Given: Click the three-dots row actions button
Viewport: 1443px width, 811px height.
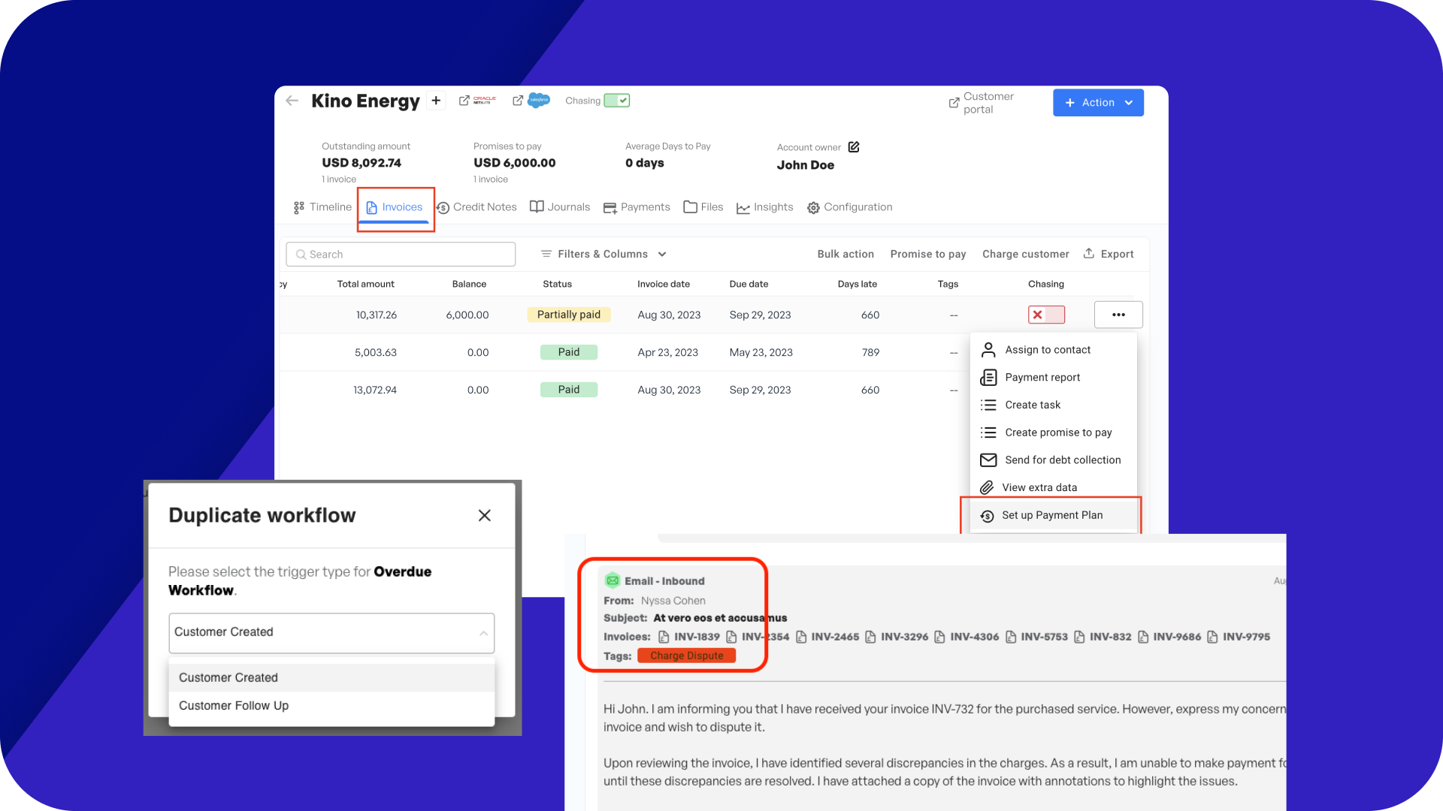Looking at the screenshot, I should pyautogui.click(x=1118, y=315).
